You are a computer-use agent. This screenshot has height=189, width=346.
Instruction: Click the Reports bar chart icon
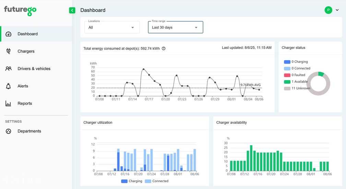(9, 103)
